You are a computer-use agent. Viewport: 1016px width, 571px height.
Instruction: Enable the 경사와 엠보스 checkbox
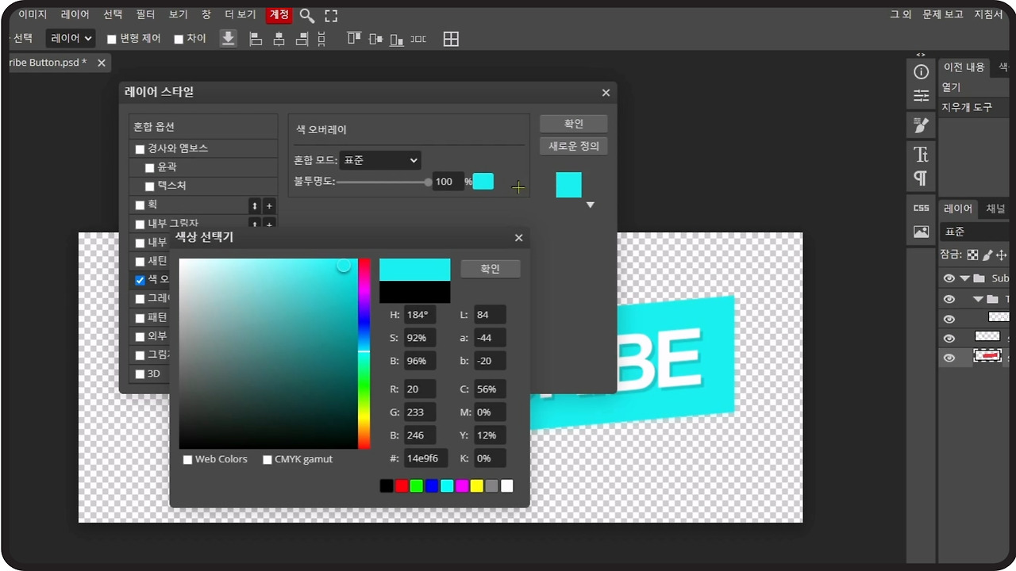click(x=140, y=149)
